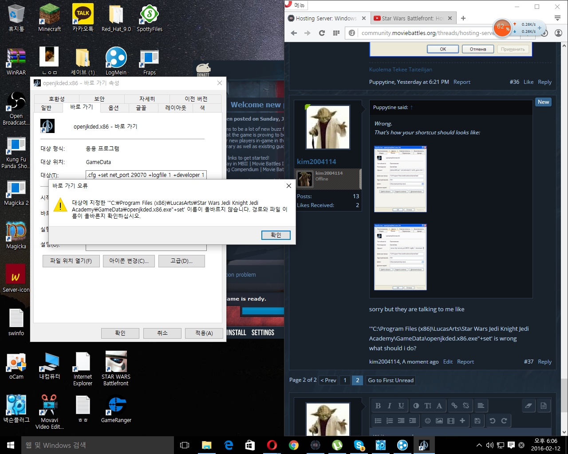The image size is (568, 454).
Task: Click the remove formatting eraser icon
Action: (528, 406)
